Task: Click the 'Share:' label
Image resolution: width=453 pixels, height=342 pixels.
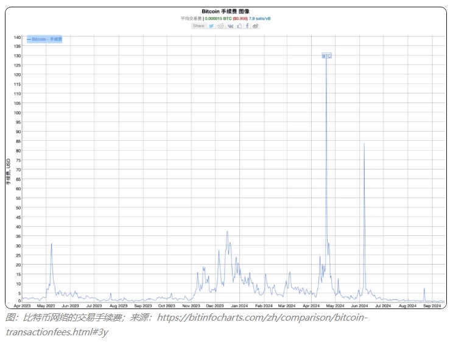Action: pos(198,26)
